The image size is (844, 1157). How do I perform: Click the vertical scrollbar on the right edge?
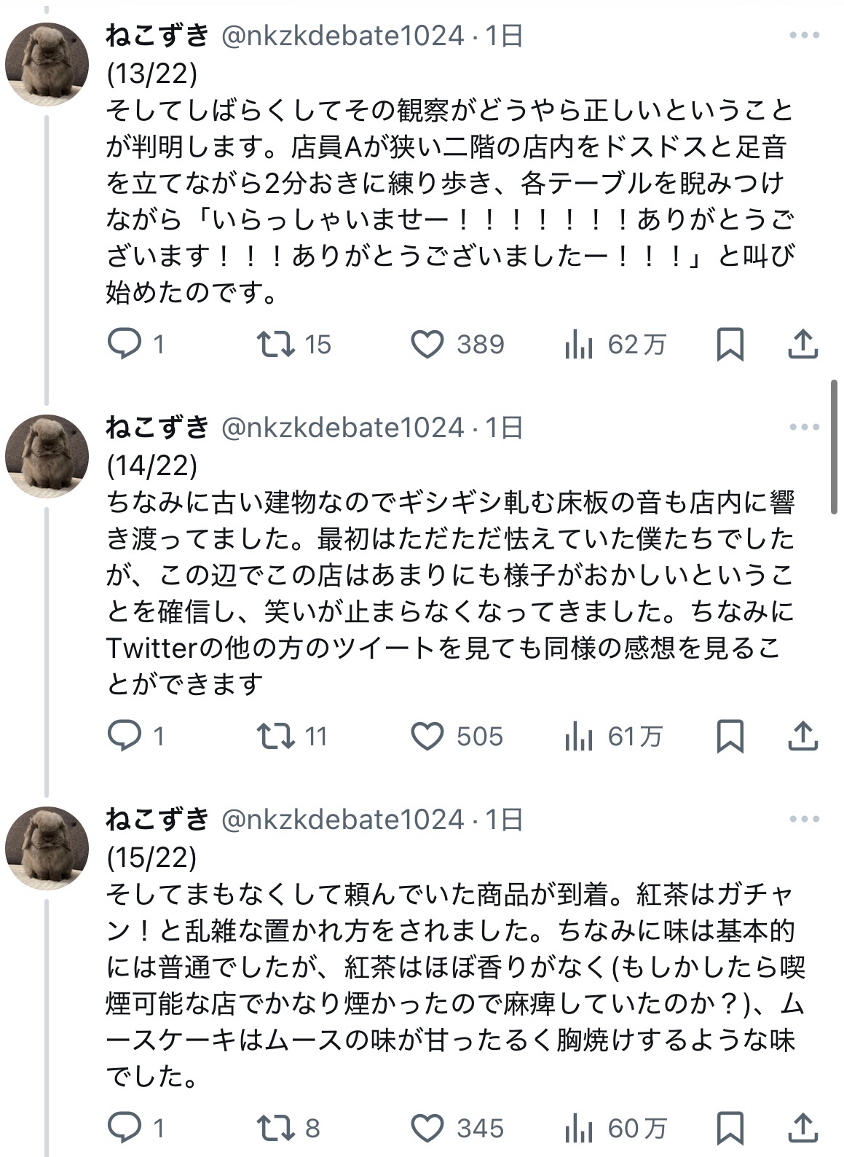coord(835,447)
